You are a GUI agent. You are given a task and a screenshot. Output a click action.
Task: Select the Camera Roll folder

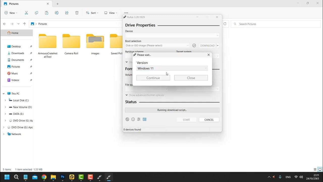click(71, 44)
